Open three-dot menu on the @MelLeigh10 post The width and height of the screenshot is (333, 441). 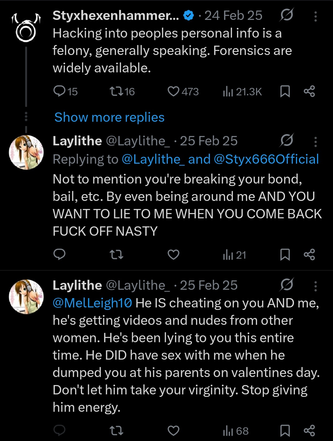[315, 286]
